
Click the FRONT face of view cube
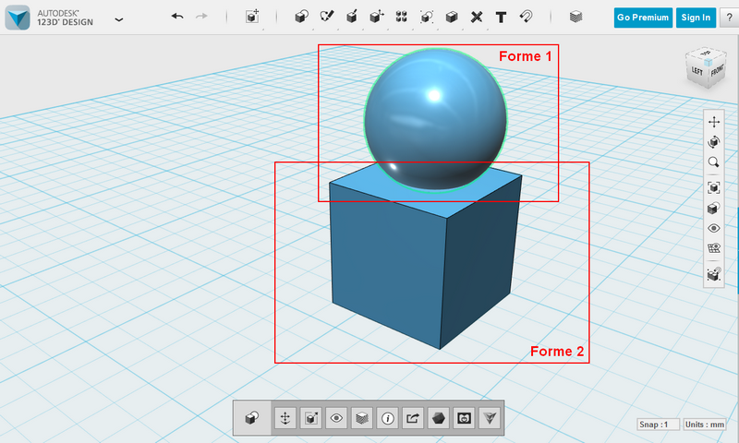click(x=717, y=71)
